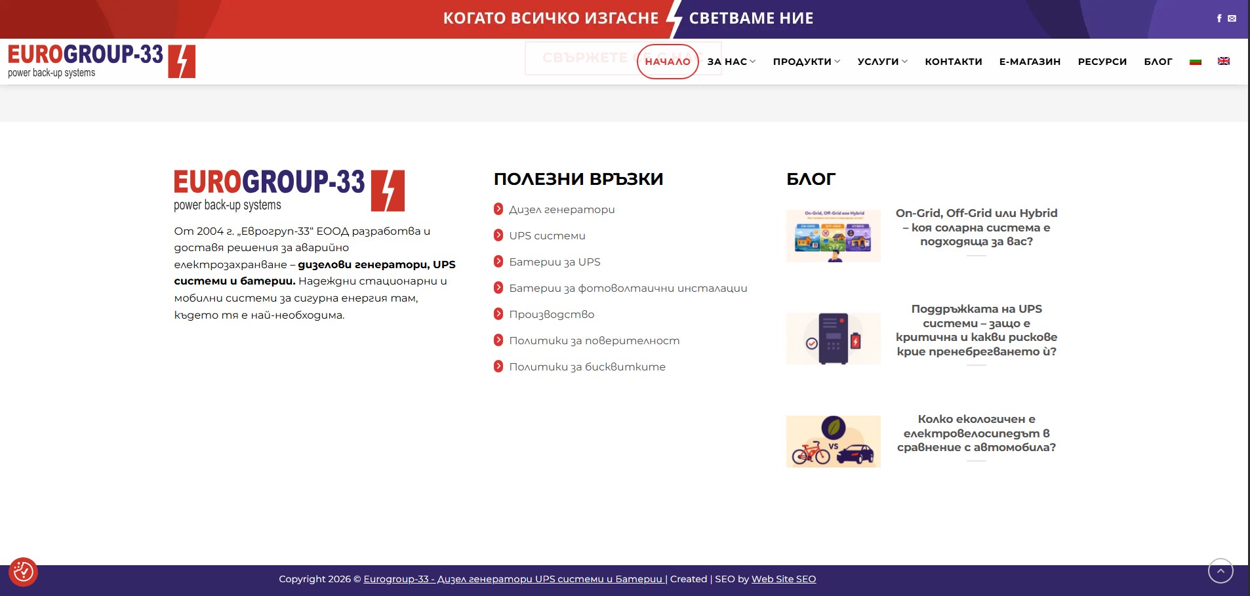Click the Web Site SEO footer link
Image resolution: width=1250 pixels, height=596 pixels.
coord(784,579)
